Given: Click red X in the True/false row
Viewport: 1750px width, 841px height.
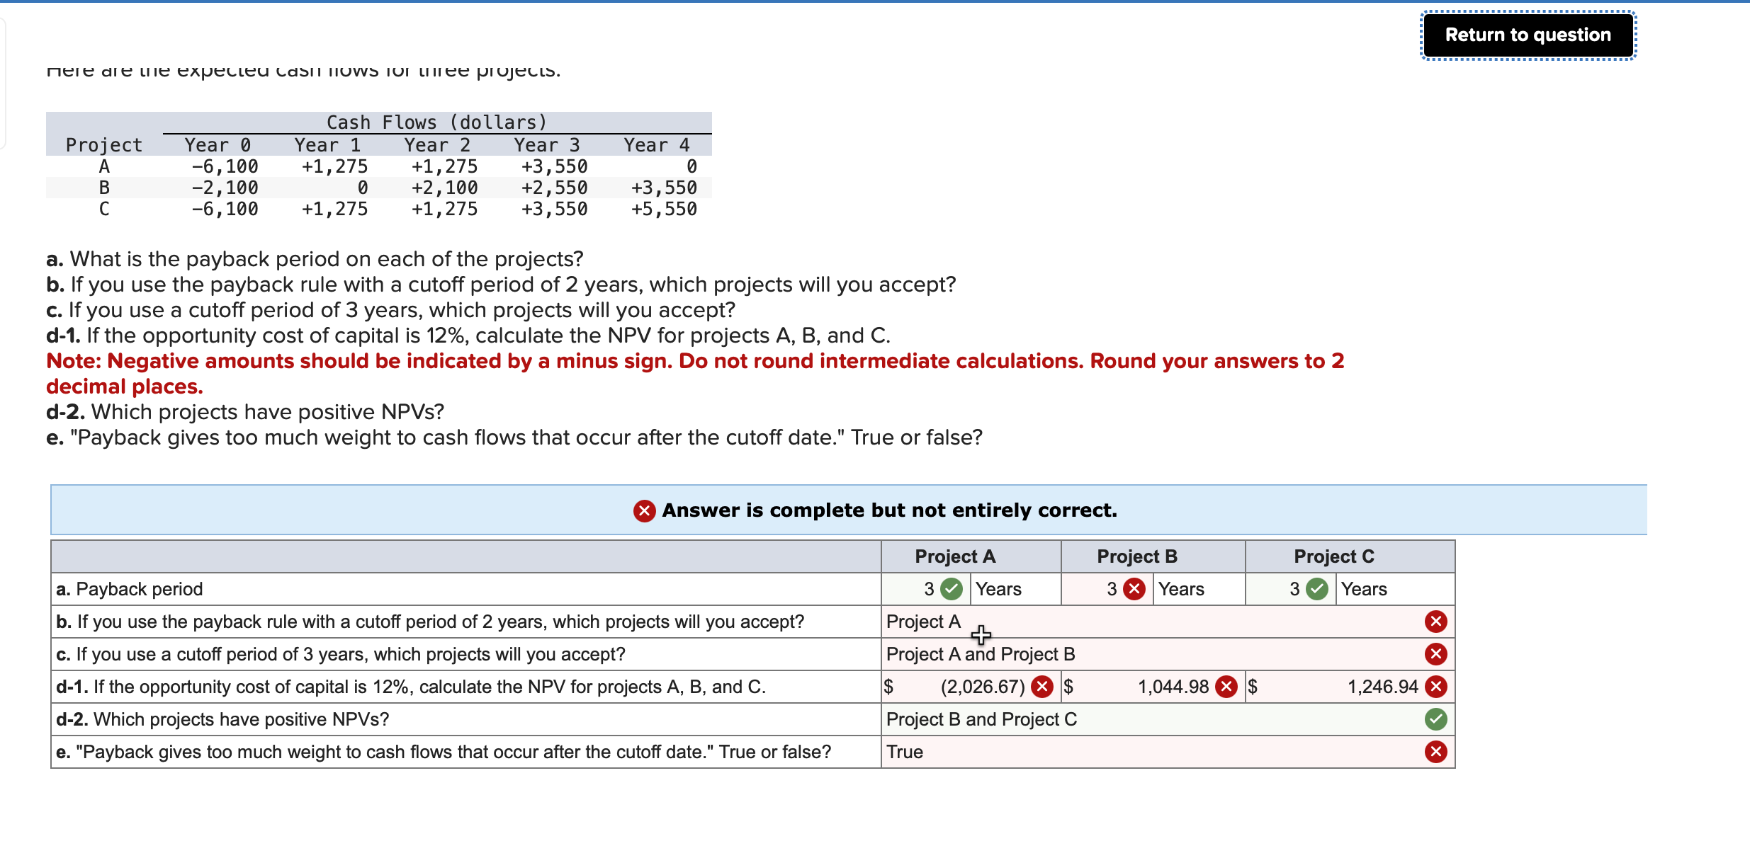Looking at the screenshot, I should pyautogui.click(x=1436, y=752).
